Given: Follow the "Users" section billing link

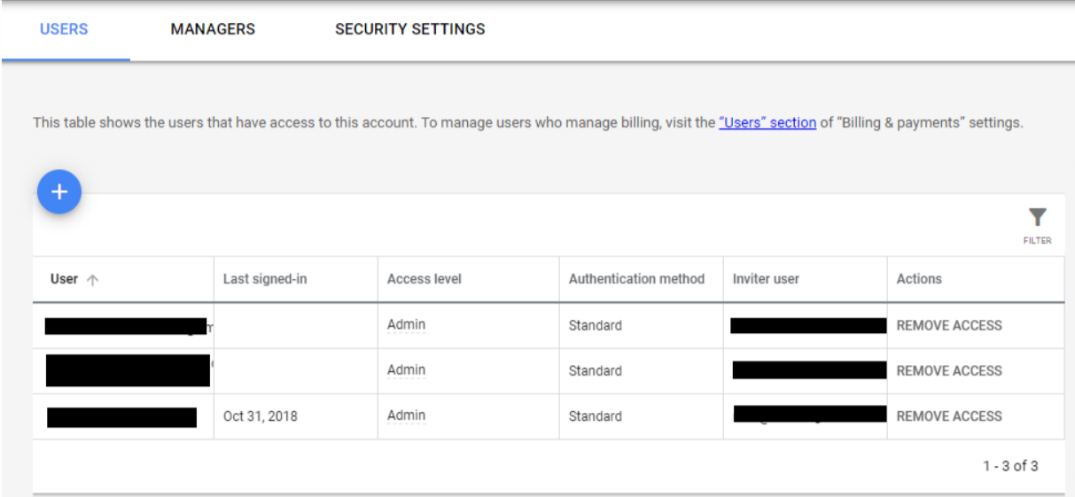Looking at the screenshot, I should coord(767,123).
